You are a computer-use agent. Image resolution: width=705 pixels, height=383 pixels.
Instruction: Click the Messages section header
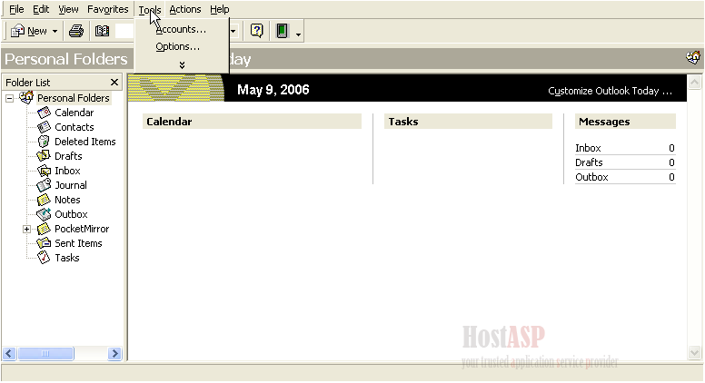625,122
